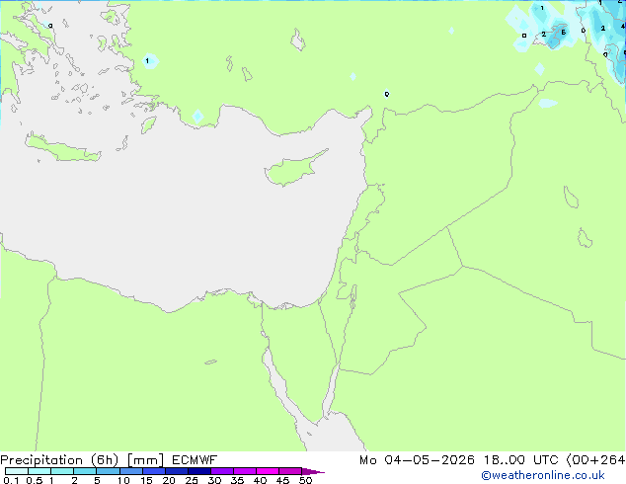This screenshot has width=626, height=484.
Task: Pick the 30–35 mm legend color swatch
Action: pyautogui.click(x=222, y=471)
